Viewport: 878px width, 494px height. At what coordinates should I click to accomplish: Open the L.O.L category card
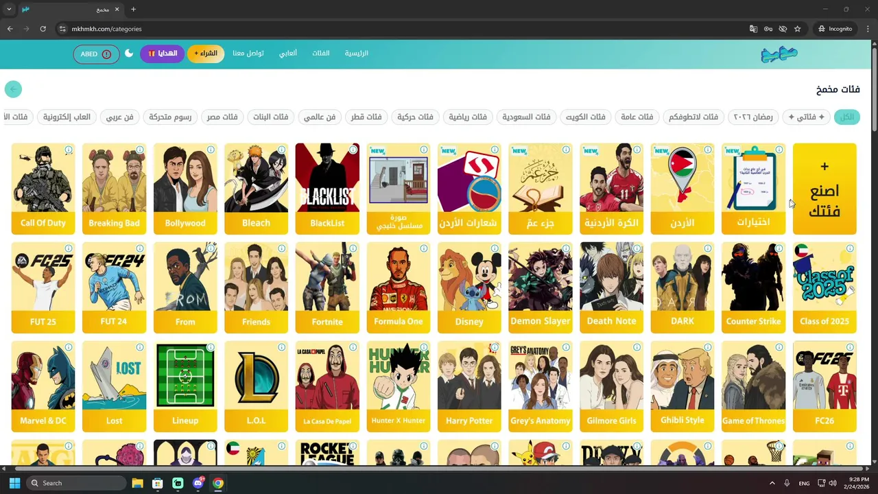(x=256, y=386)
